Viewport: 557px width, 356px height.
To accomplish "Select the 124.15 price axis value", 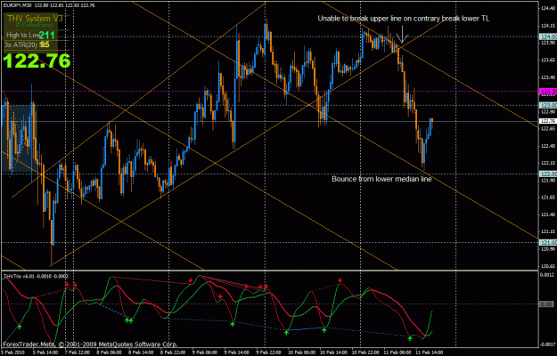I will point(548,26).
